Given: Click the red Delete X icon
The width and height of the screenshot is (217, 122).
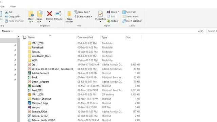Looking at the screenshot, I should pyautogui.click(x=50, y=14).
